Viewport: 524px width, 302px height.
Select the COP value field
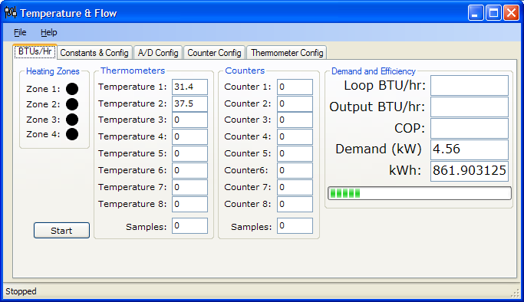(x=470, y=128)
